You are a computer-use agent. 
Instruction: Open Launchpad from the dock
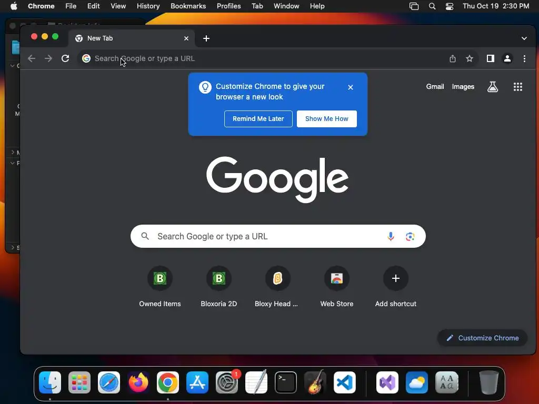point(79,382)
